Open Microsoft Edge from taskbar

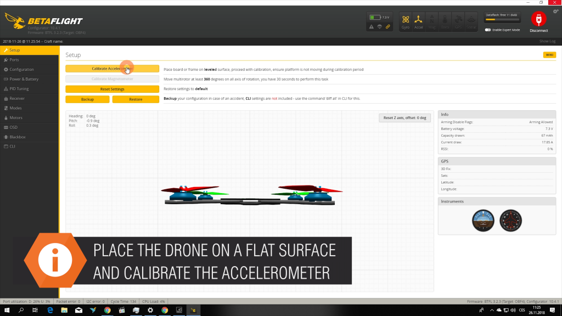tap(50, 311)
